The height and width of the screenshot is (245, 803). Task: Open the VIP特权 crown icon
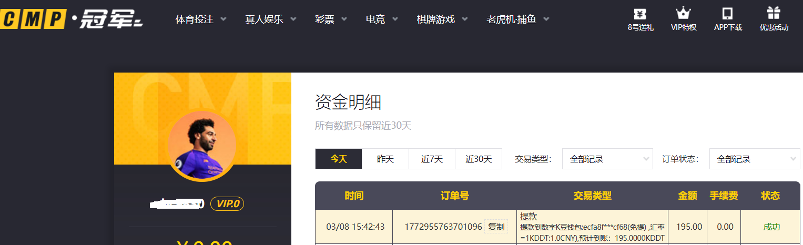pyautogui.click(x=683, y=13)
